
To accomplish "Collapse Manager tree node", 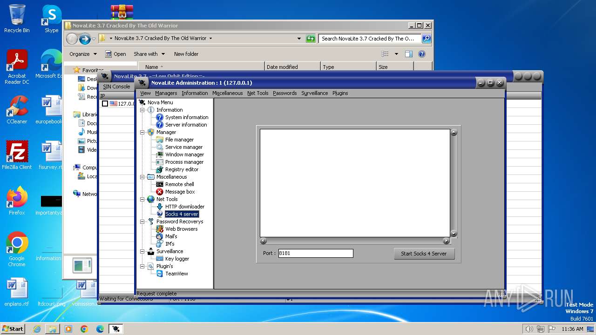I will pos(142,132).
